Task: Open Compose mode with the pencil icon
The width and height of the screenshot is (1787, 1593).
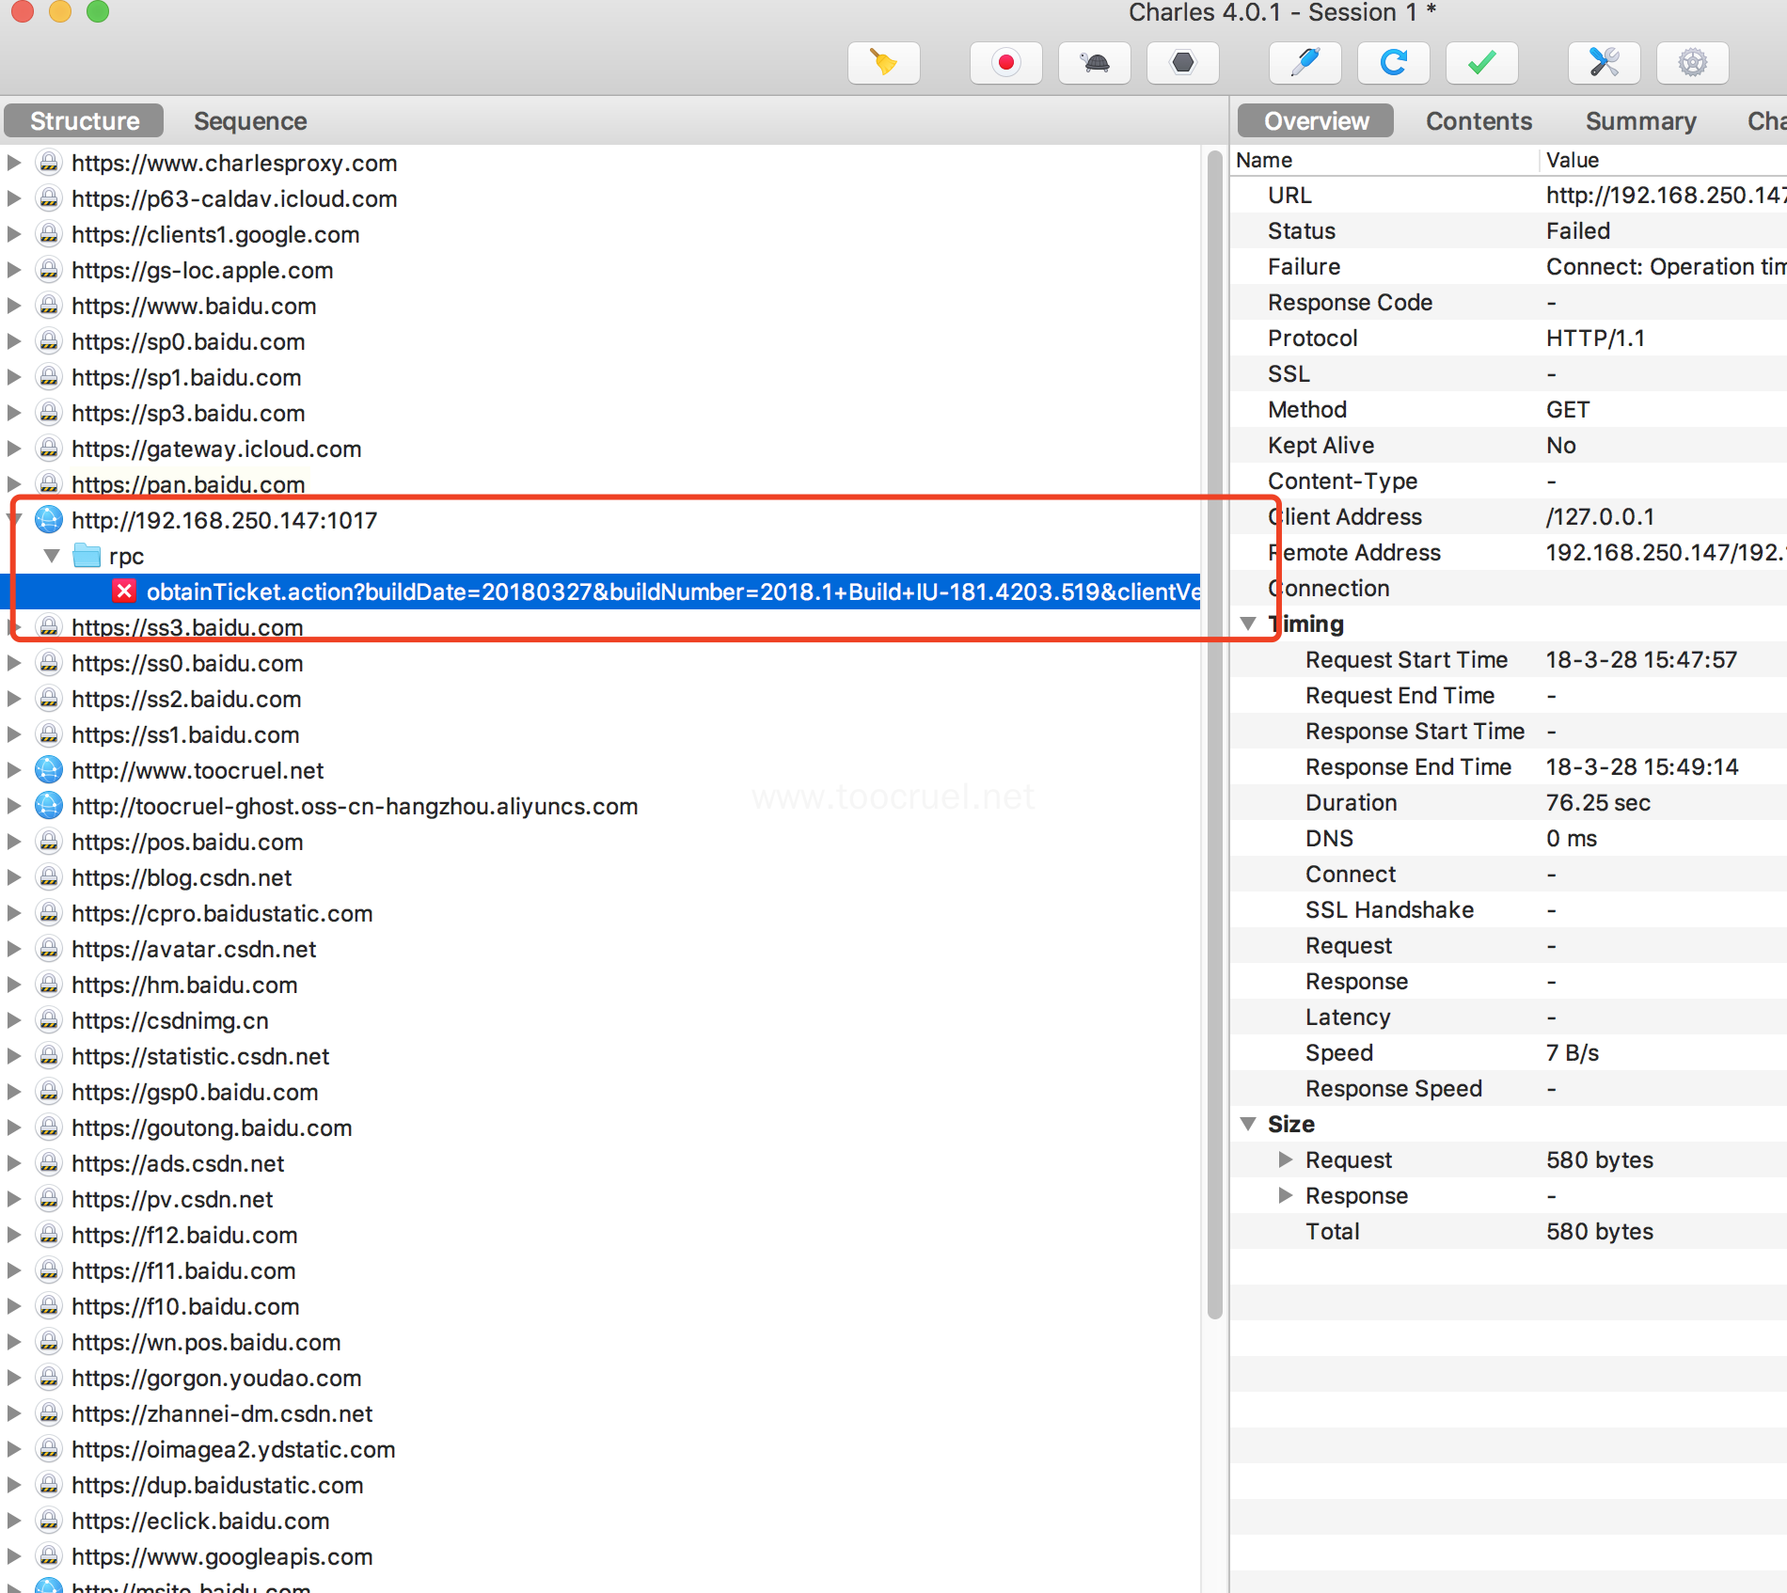Action: point(1305,63)
